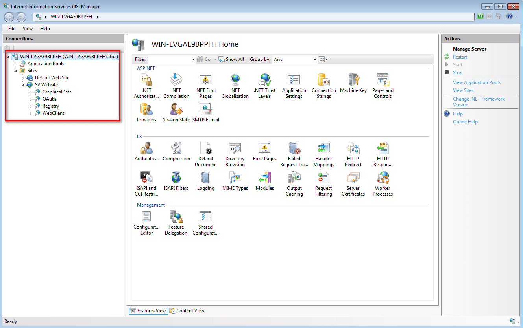The height and width of the screenshot is (328, 523).
Task: Expand the Default Web Site node
Action: [23, 78]
